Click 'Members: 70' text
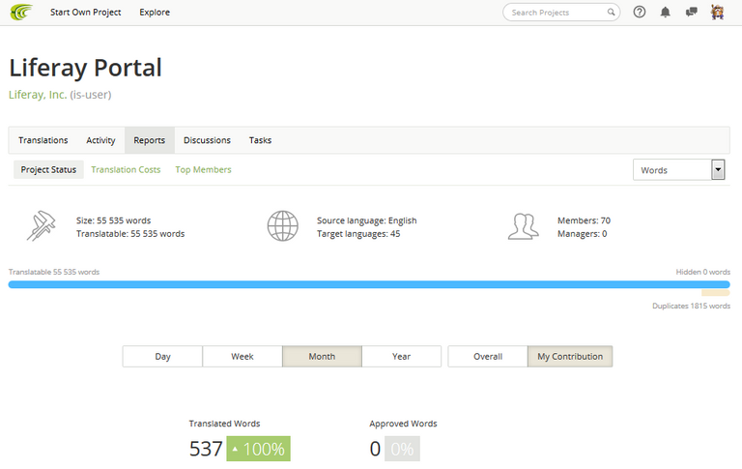This screenshot has width=742, height=469. (x=584, y=220)
